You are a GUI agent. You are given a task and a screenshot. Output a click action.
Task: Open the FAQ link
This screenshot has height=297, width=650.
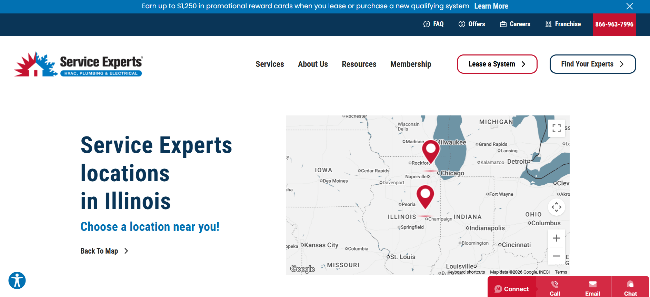[433, 24]
